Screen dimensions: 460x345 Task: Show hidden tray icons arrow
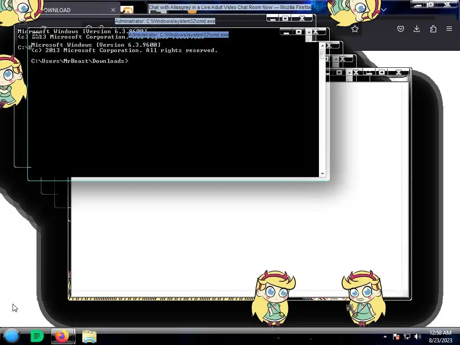coord(385,336)
